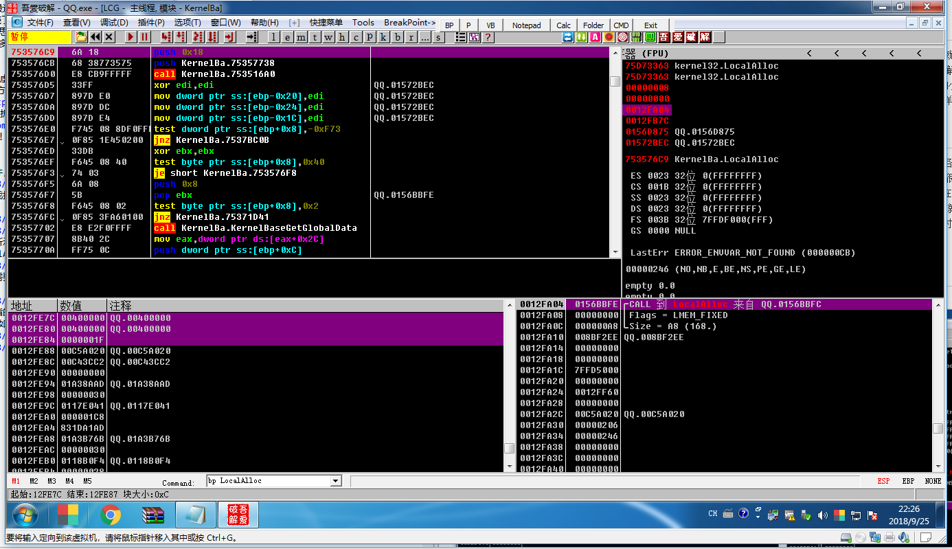Image resolution: width=952 pixels, height=549 pixels.
Task: Show Call stack with k button
Action: (x=383, y=37)
